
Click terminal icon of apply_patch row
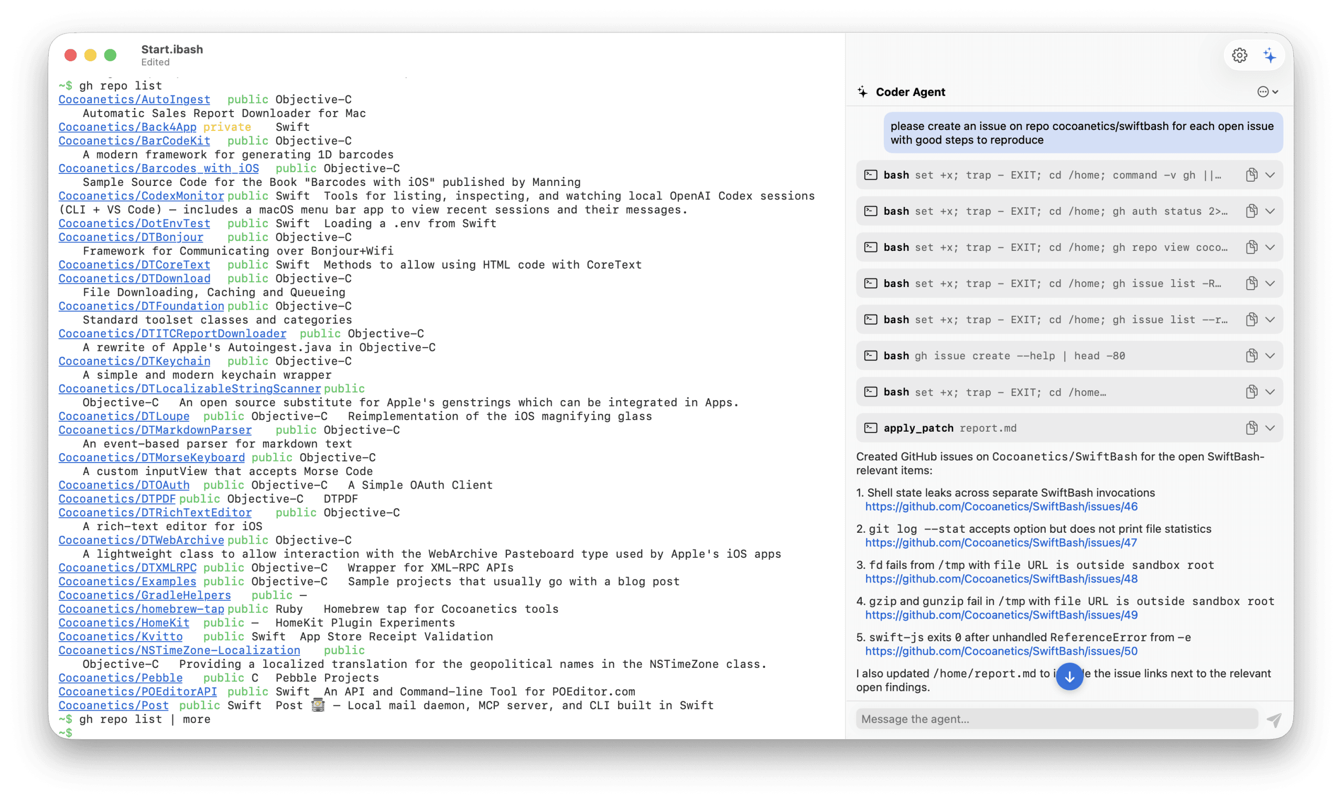click(x=871, y=428)
